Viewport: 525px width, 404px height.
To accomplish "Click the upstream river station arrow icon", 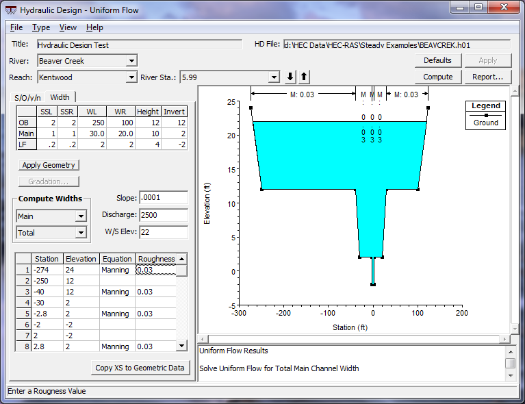I will pyautogui.click(x=304, y=77).
